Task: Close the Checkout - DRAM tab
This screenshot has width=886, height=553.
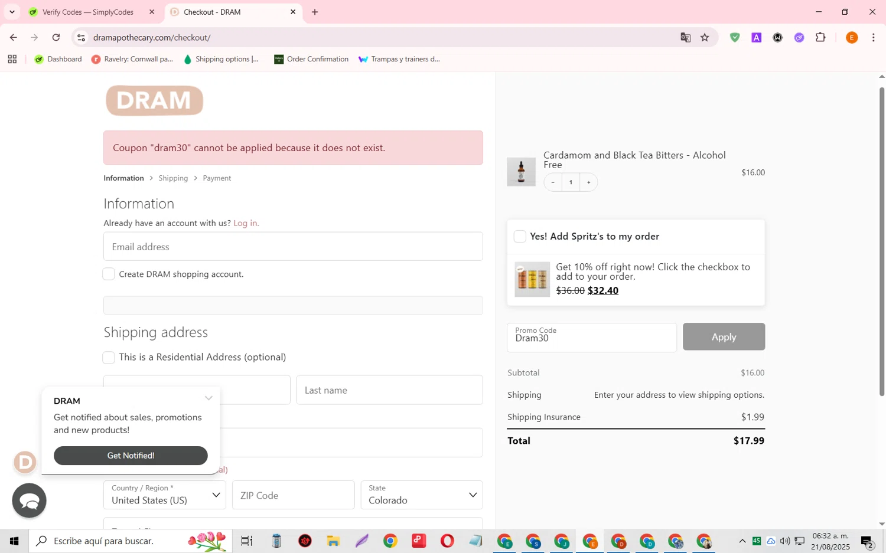Action: pyautogui.click(x=293, y=12)
